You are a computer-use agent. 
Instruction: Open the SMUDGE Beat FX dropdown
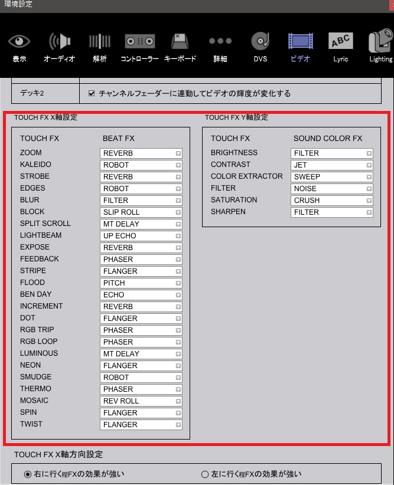tap(141, 377)
